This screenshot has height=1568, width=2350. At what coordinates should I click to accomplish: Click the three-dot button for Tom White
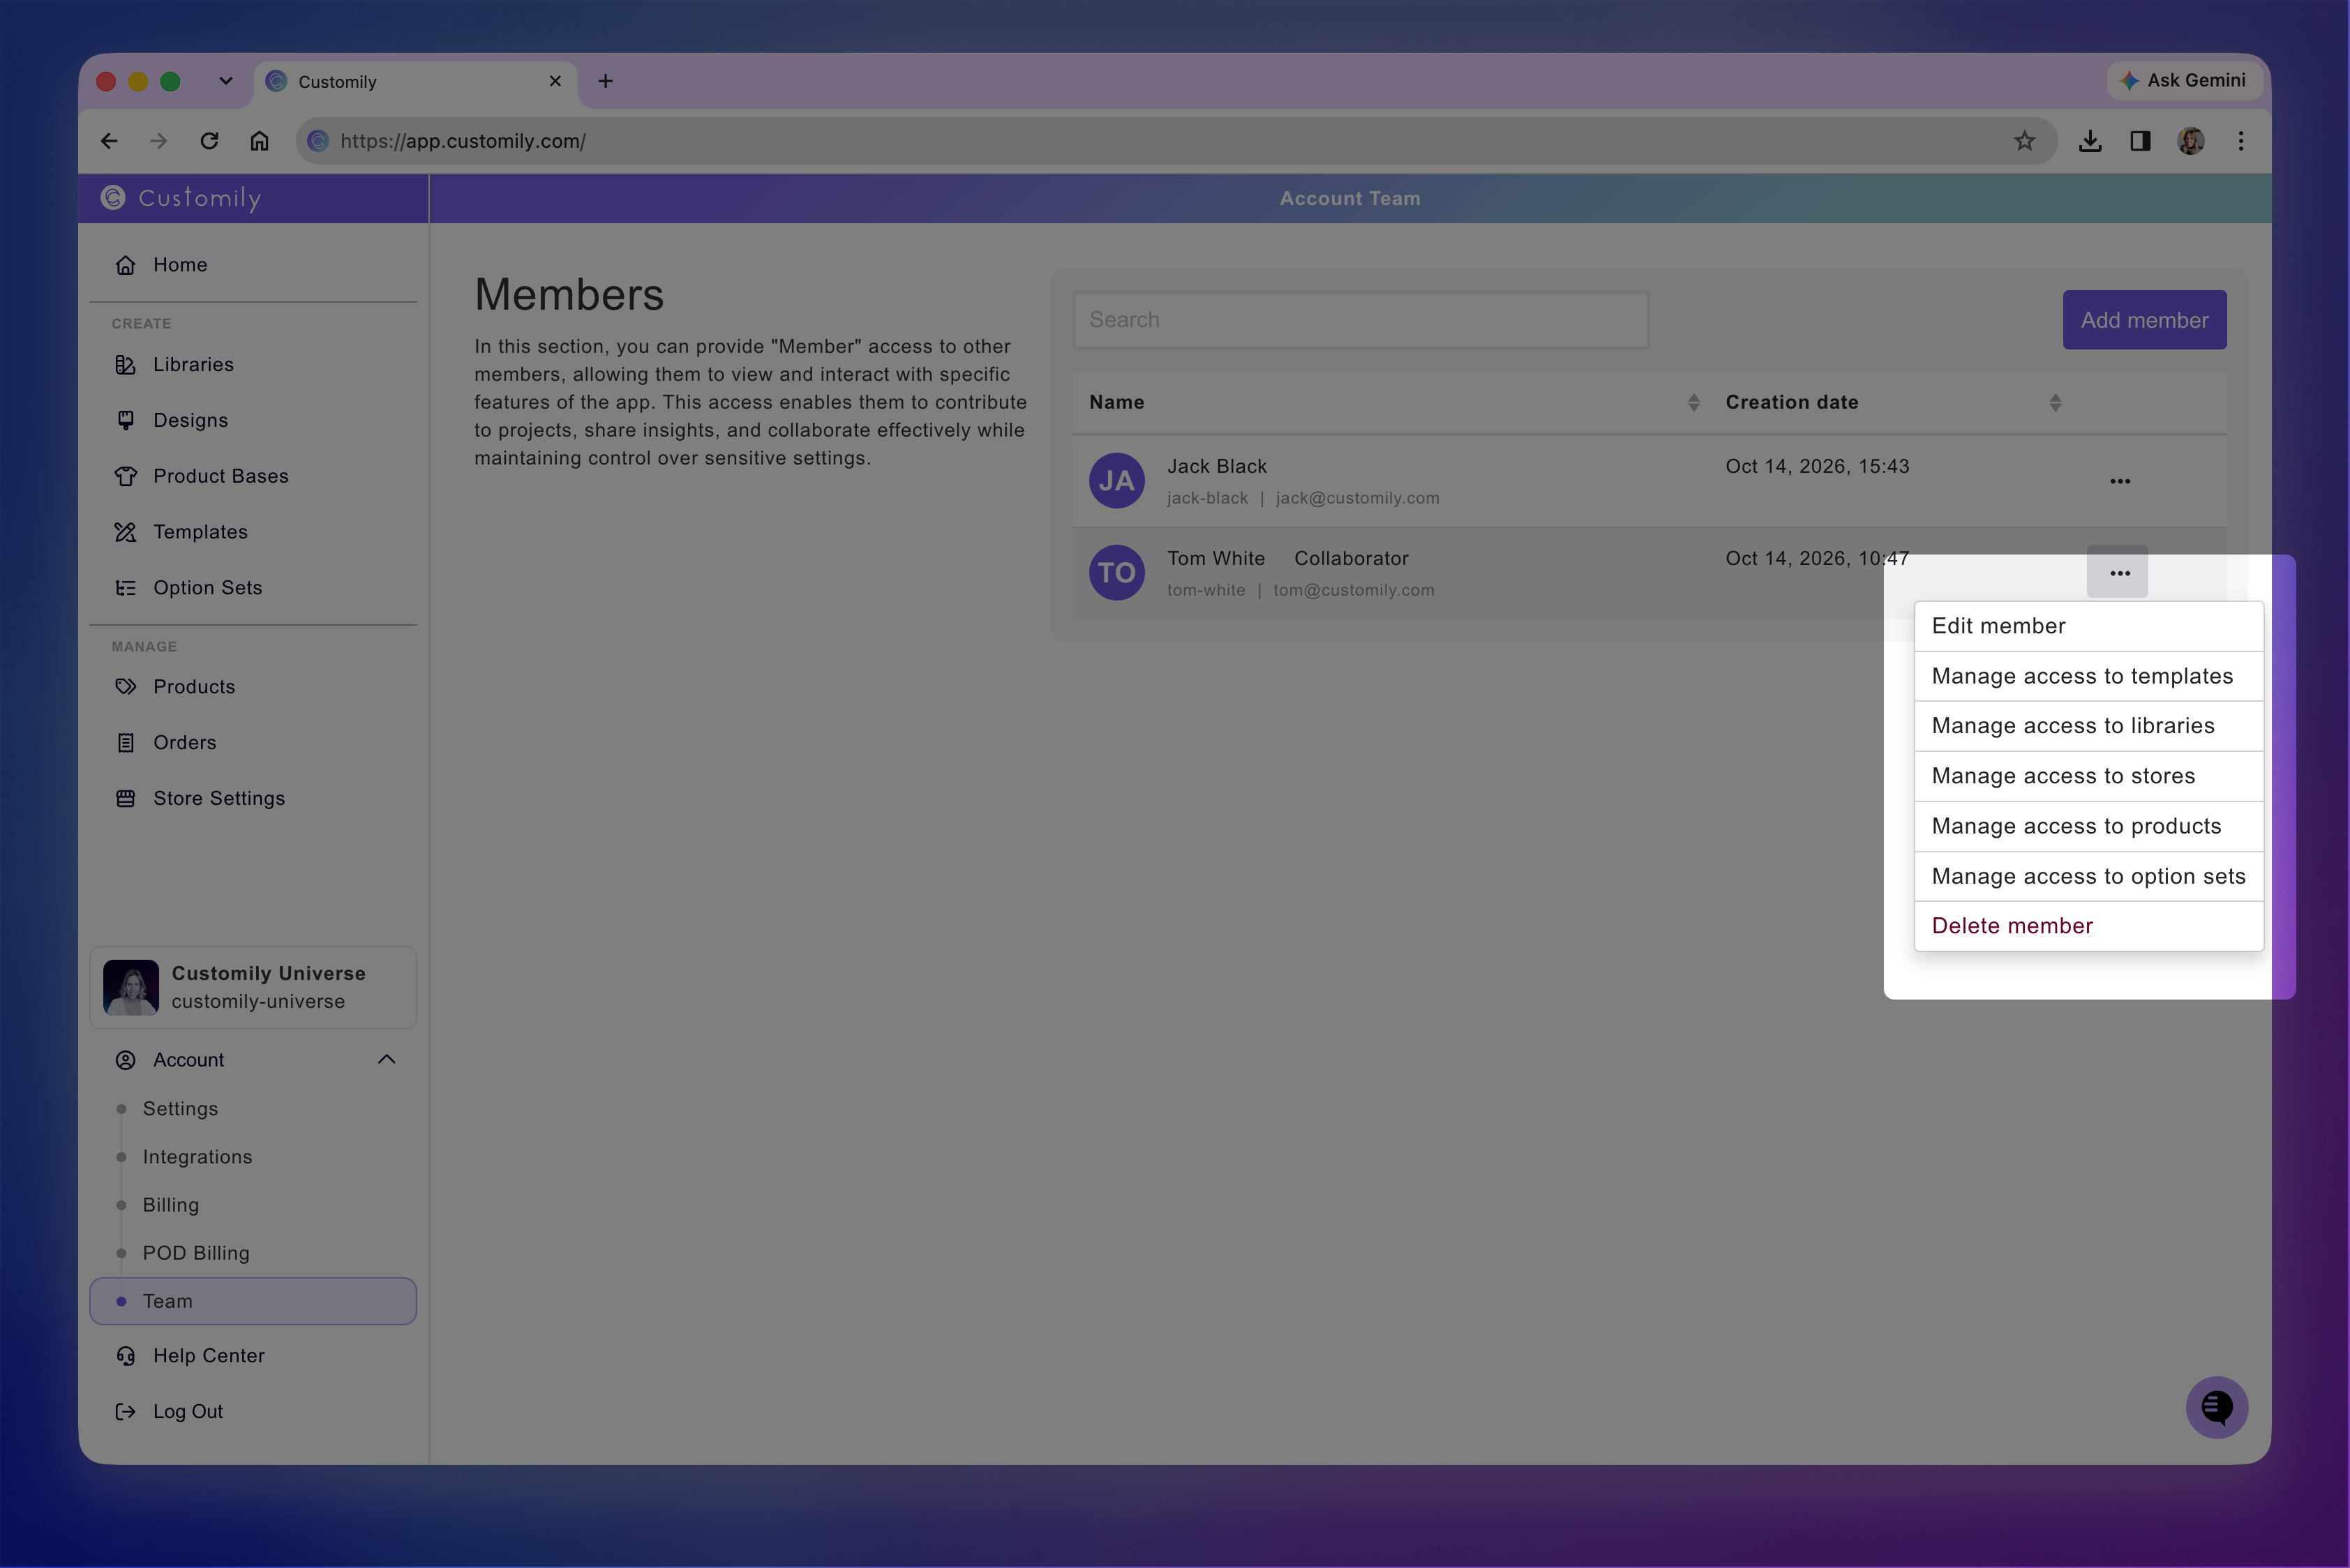coord(2118,573)
